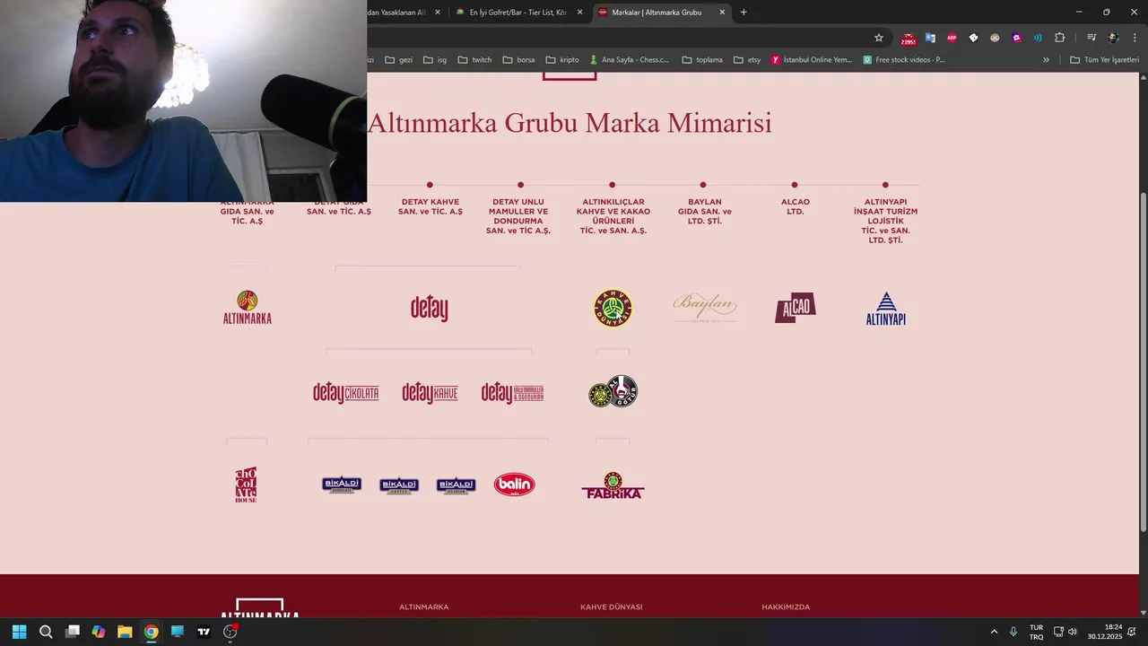Click the timeline dot above BAYLAN GIDA
Viewport: 1148px width, 646px height.
tap(703, 185)
